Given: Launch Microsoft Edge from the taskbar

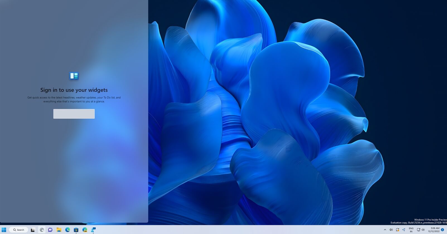Looking at the screenshot, I should click(x=67, y=230).
